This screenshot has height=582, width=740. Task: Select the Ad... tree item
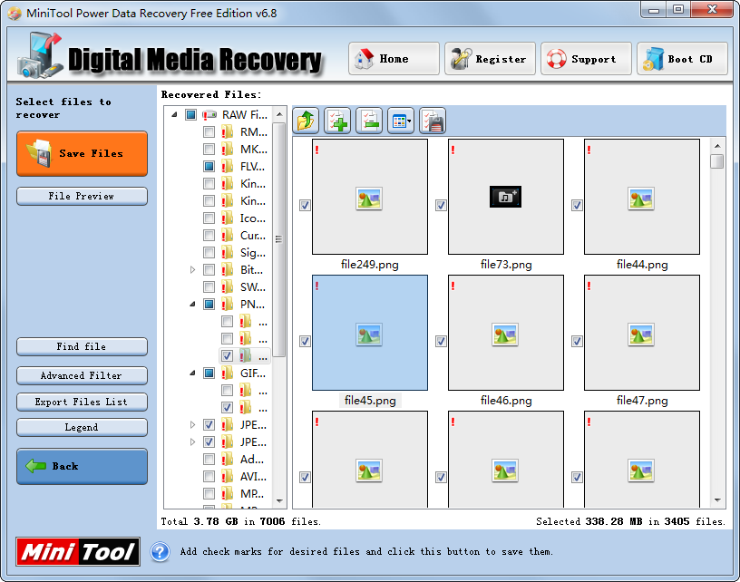252,460
